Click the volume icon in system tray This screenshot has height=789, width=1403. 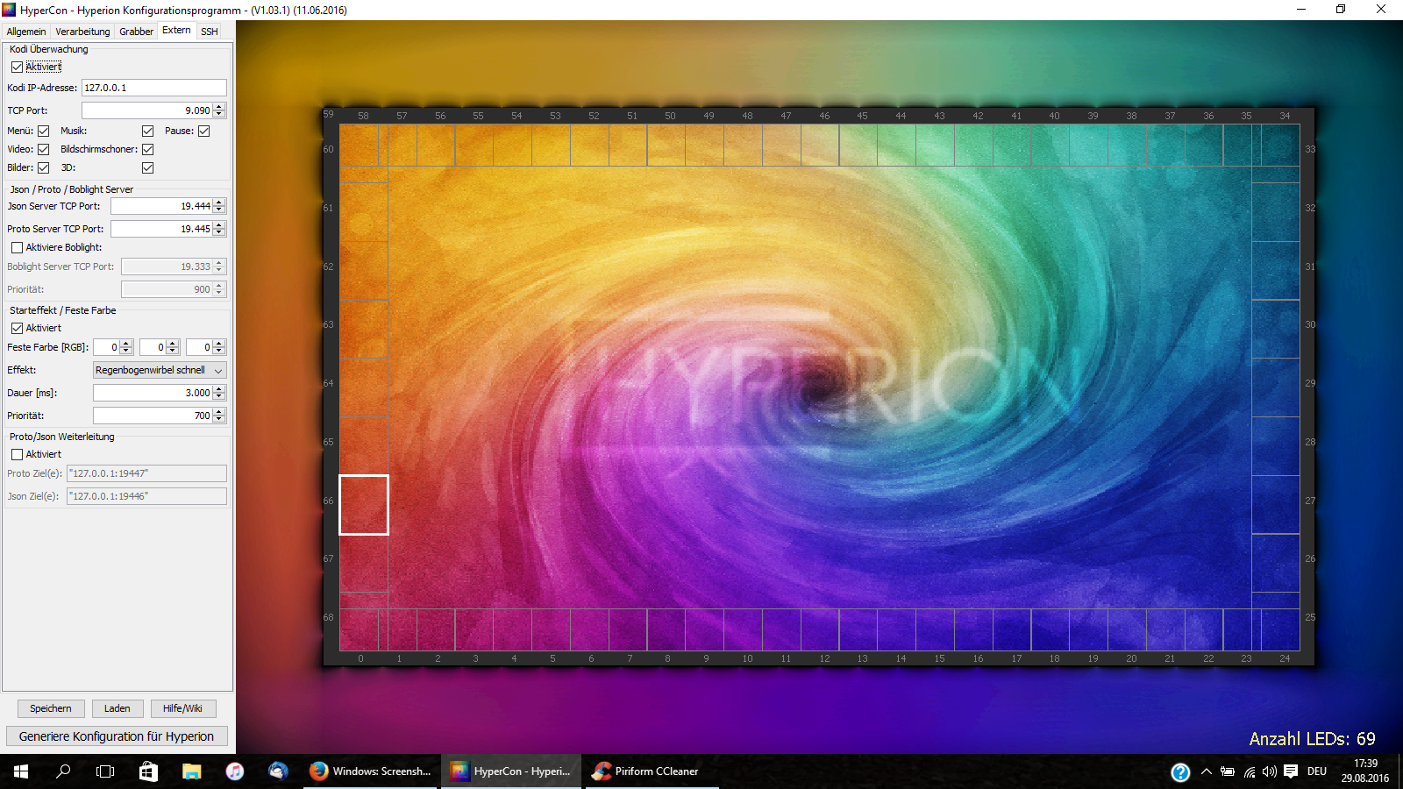click(1269, 771)
